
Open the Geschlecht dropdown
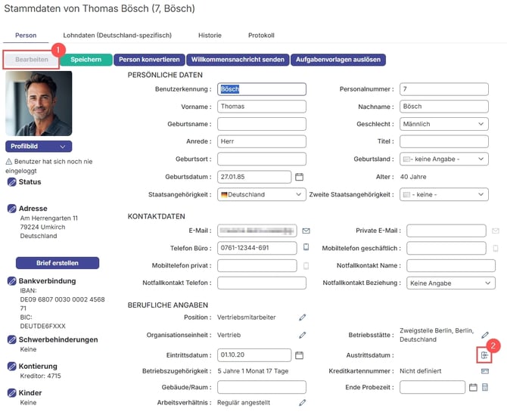pos(443,124)
